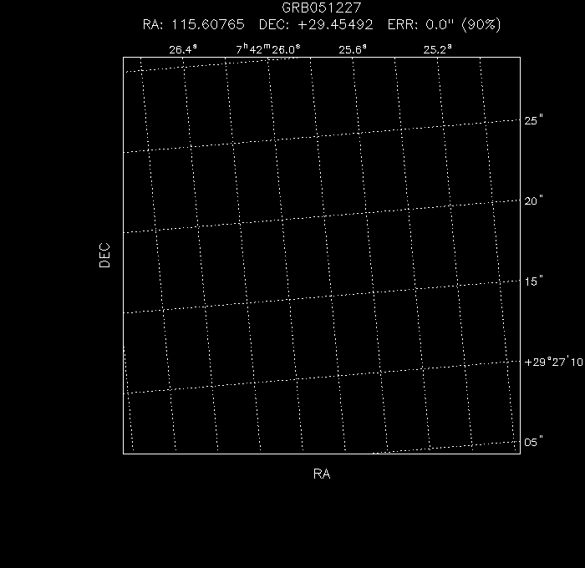The height and width of the screenshot is (568, 585).
Task: Click the 25.6s RA tick label
Action: pos(353,49)
